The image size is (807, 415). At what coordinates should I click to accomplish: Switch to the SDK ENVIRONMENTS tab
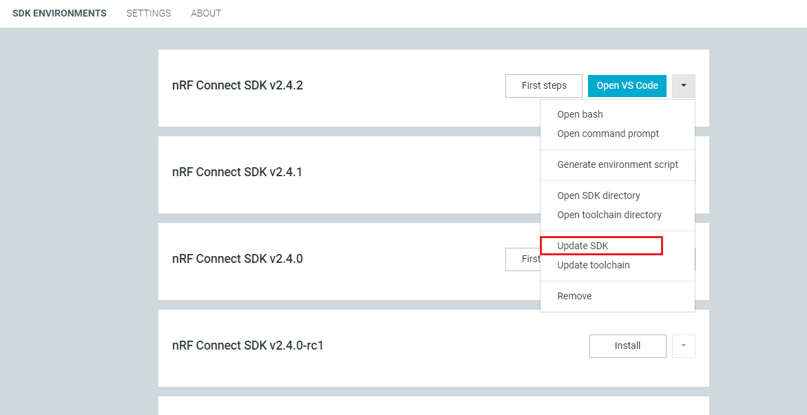point(59,13)
